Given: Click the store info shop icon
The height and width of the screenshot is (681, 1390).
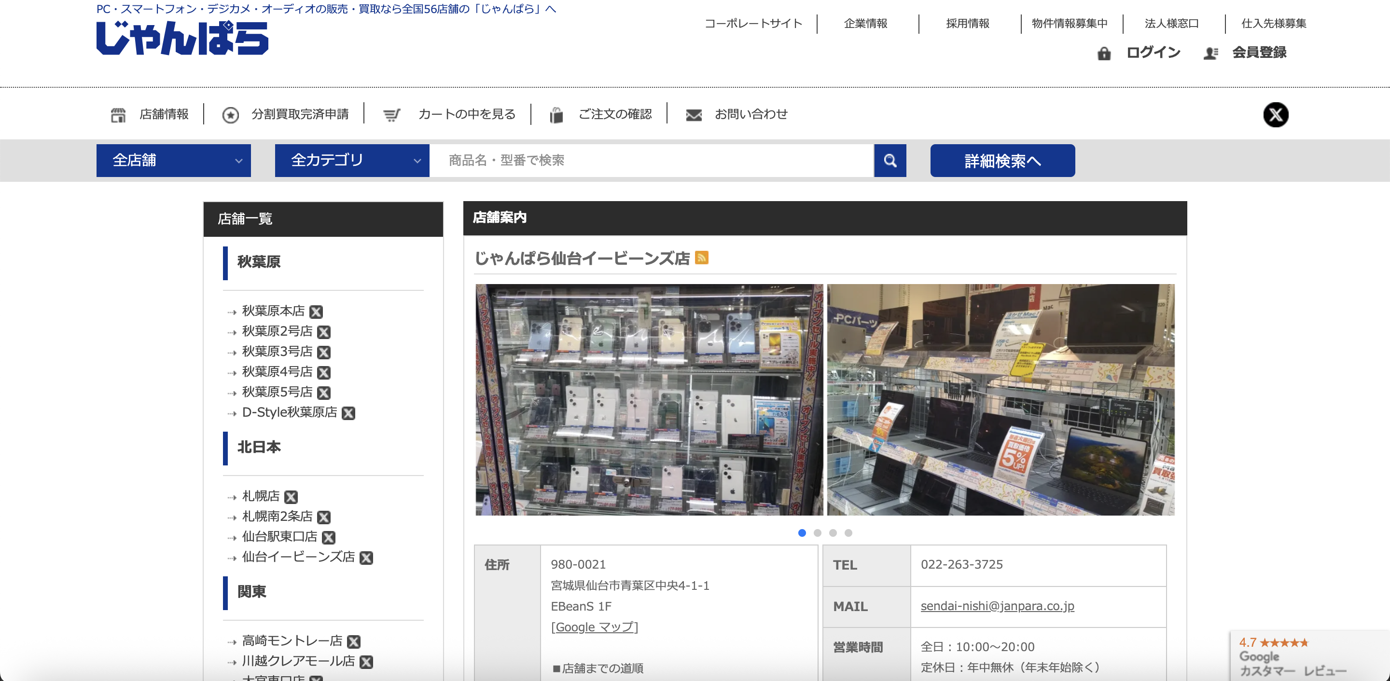Looking at the screenshot, I should (118, 114).
